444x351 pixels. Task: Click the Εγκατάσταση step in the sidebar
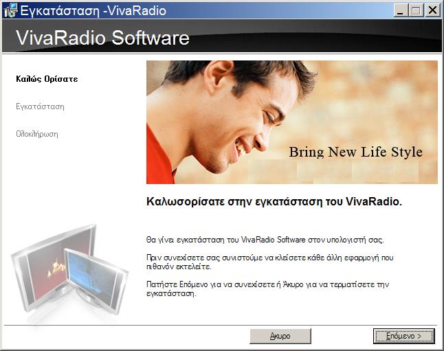[41, 106]
